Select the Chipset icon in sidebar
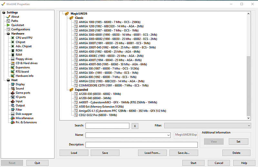 13,42
